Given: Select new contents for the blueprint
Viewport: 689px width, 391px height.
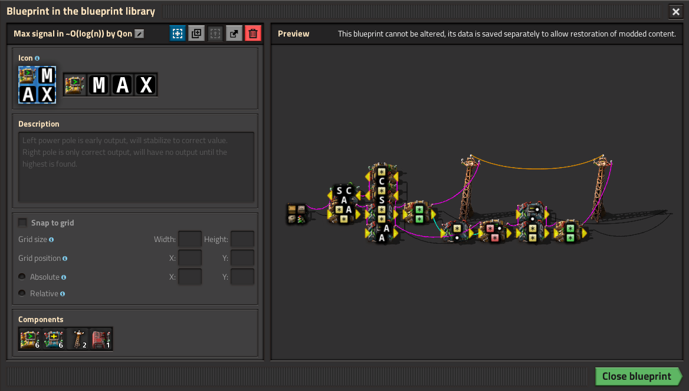Looking at the screenshot, I should pyautogui.click(x=178, y=34).
